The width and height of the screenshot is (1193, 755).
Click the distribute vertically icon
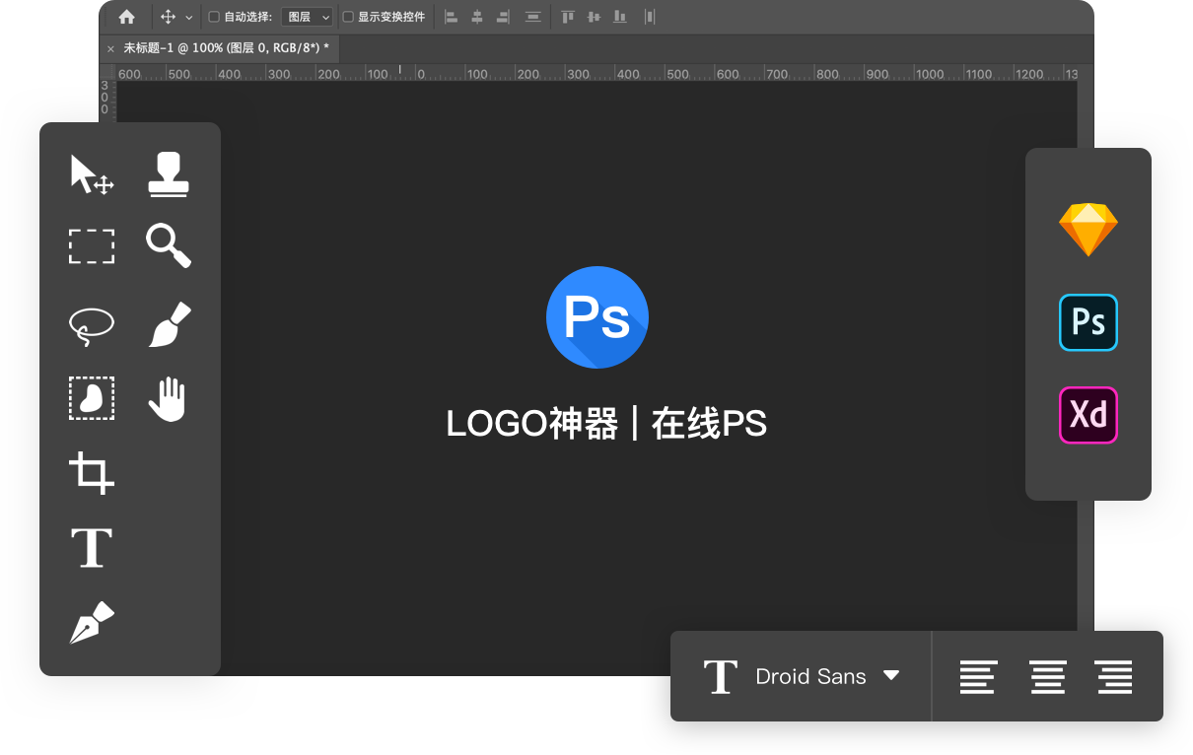532,17
